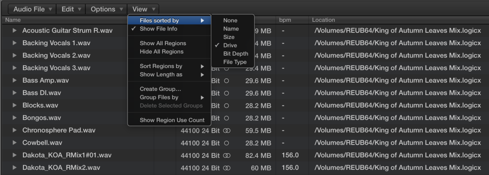This screenshot has height=175, width=489.
Task: Expand Dakota_KOA_RMix2.wav disclosure triangle
Action: coord(14,167)
